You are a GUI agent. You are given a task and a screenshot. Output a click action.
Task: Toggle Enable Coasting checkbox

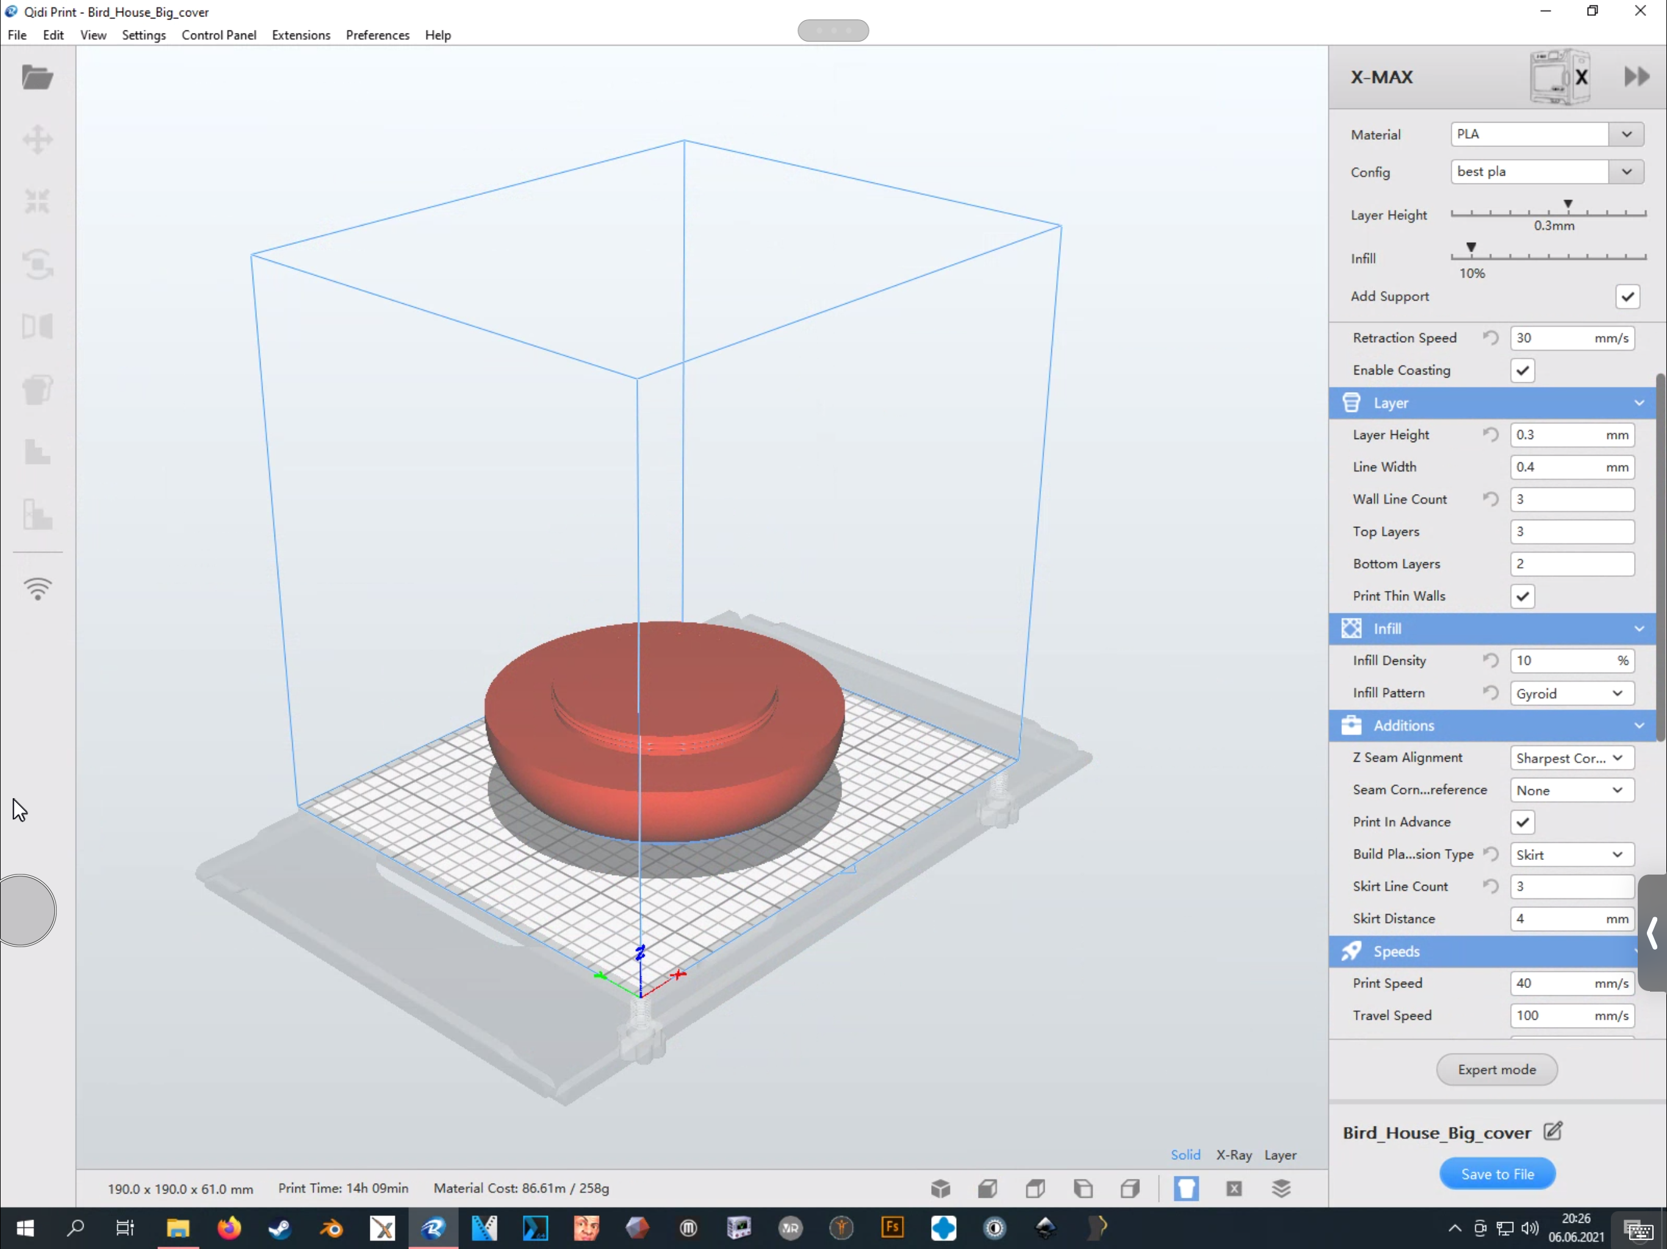click(x=1522, y=369)
